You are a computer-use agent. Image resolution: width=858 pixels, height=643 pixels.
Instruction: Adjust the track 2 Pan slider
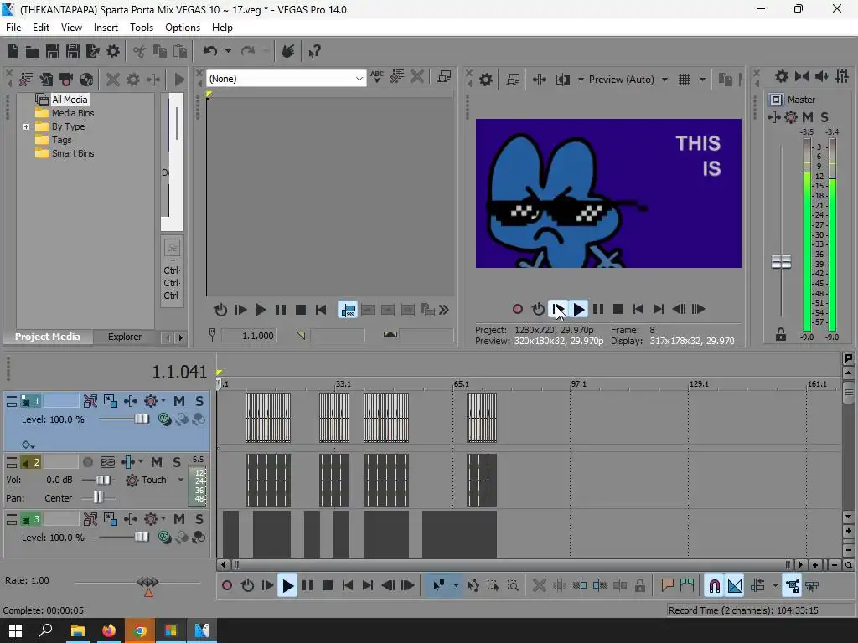[x=98, y=497]
